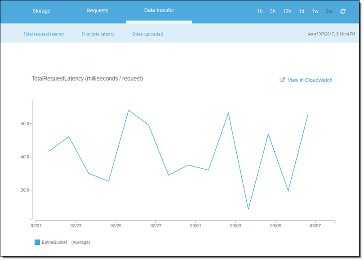Switch to 1w time range
364x261 pixels.
(x=315, y=11)
